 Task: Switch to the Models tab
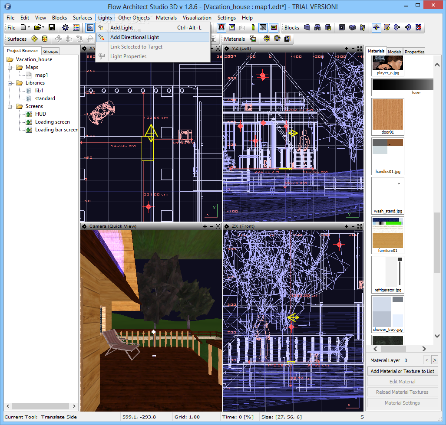[x=394, y=52]
